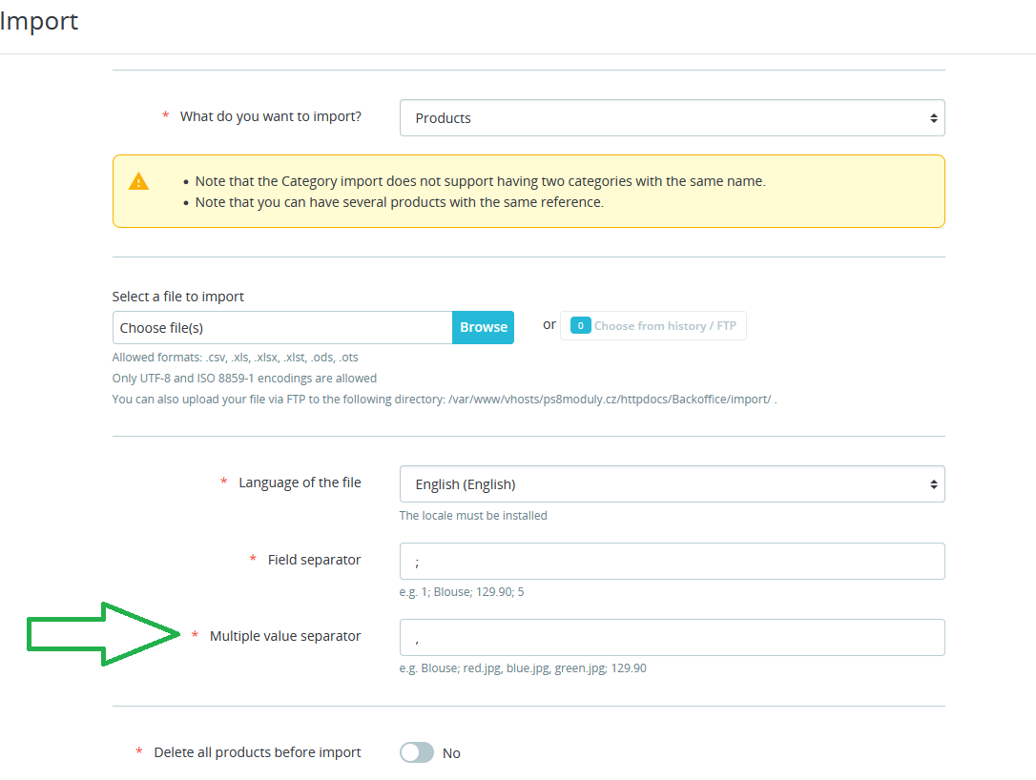Click the history count badge showing 0

[x=580, y=325]
